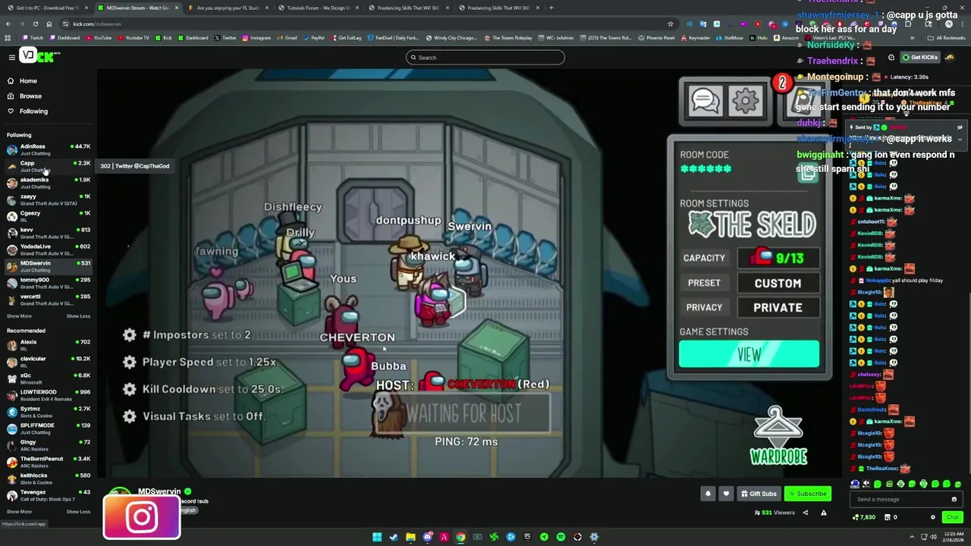The height and width of the screenshot is (546, 971).
Task: Click the Kick search field
Action: pyautogui.click(x=485, y=58)
